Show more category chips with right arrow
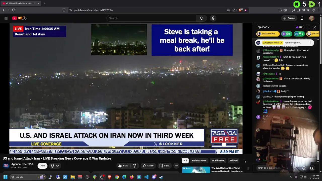322x181 pixels. click(x=245, y=161)
